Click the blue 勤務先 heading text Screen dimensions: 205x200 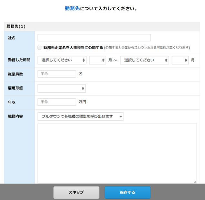pos(72,8)
